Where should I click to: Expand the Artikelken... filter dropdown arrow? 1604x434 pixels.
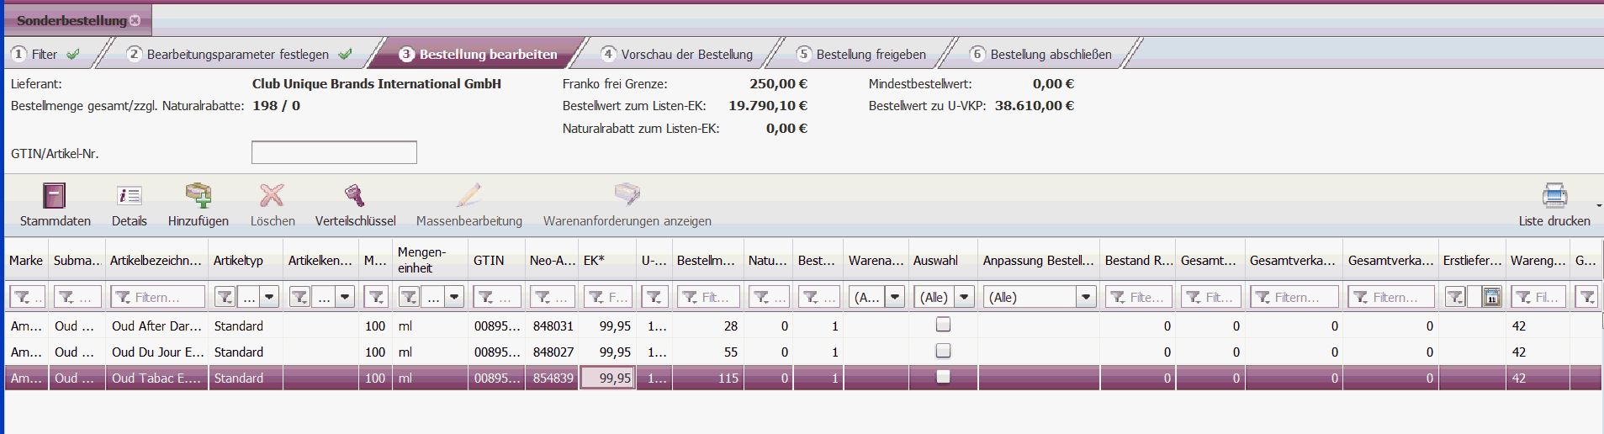pos(345,297)
